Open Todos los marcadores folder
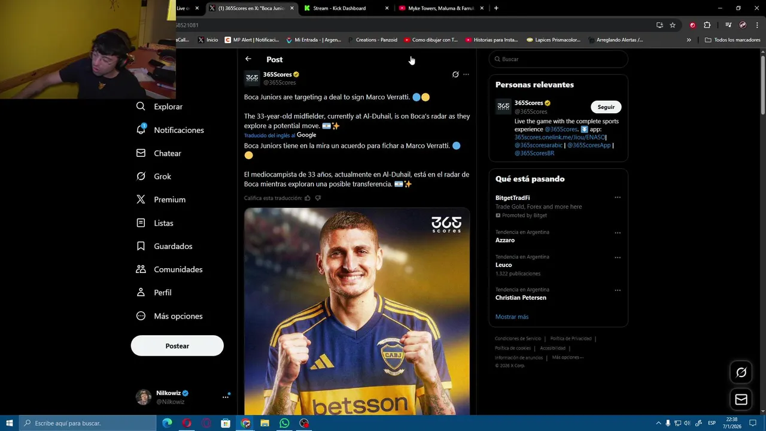This screenshot has width=766, height=431. point(732,40)
